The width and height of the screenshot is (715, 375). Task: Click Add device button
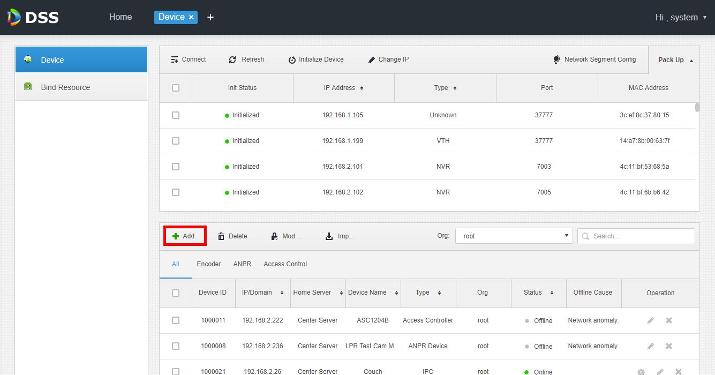click(x=185, y=236)
